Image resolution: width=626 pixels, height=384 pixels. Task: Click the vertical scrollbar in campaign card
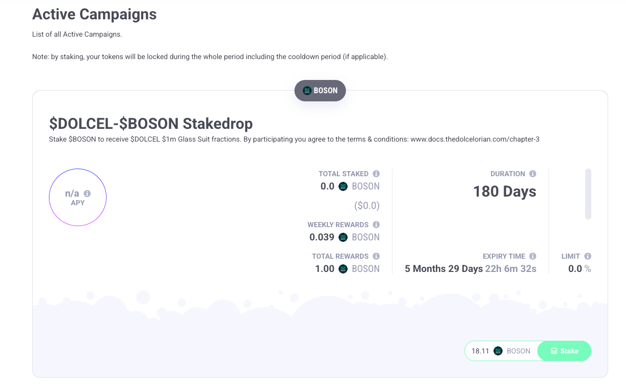tap(588, 194)
